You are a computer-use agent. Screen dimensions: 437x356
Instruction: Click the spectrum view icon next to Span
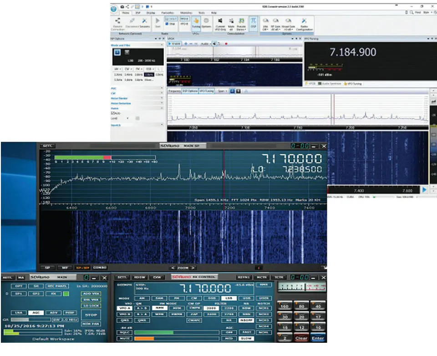point(233,91)
